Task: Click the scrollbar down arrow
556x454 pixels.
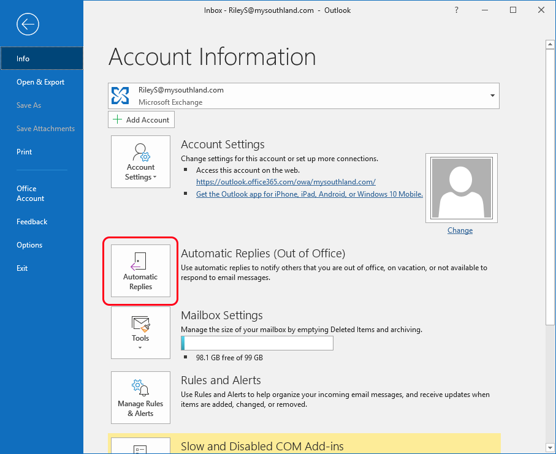Action: point(550,447)
